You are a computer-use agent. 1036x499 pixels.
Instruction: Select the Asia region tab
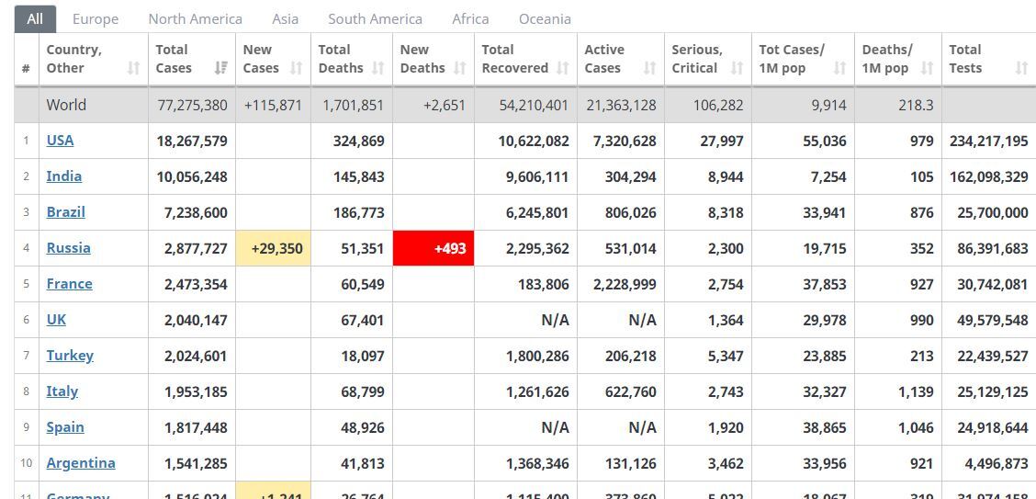(x=285, y=19)
